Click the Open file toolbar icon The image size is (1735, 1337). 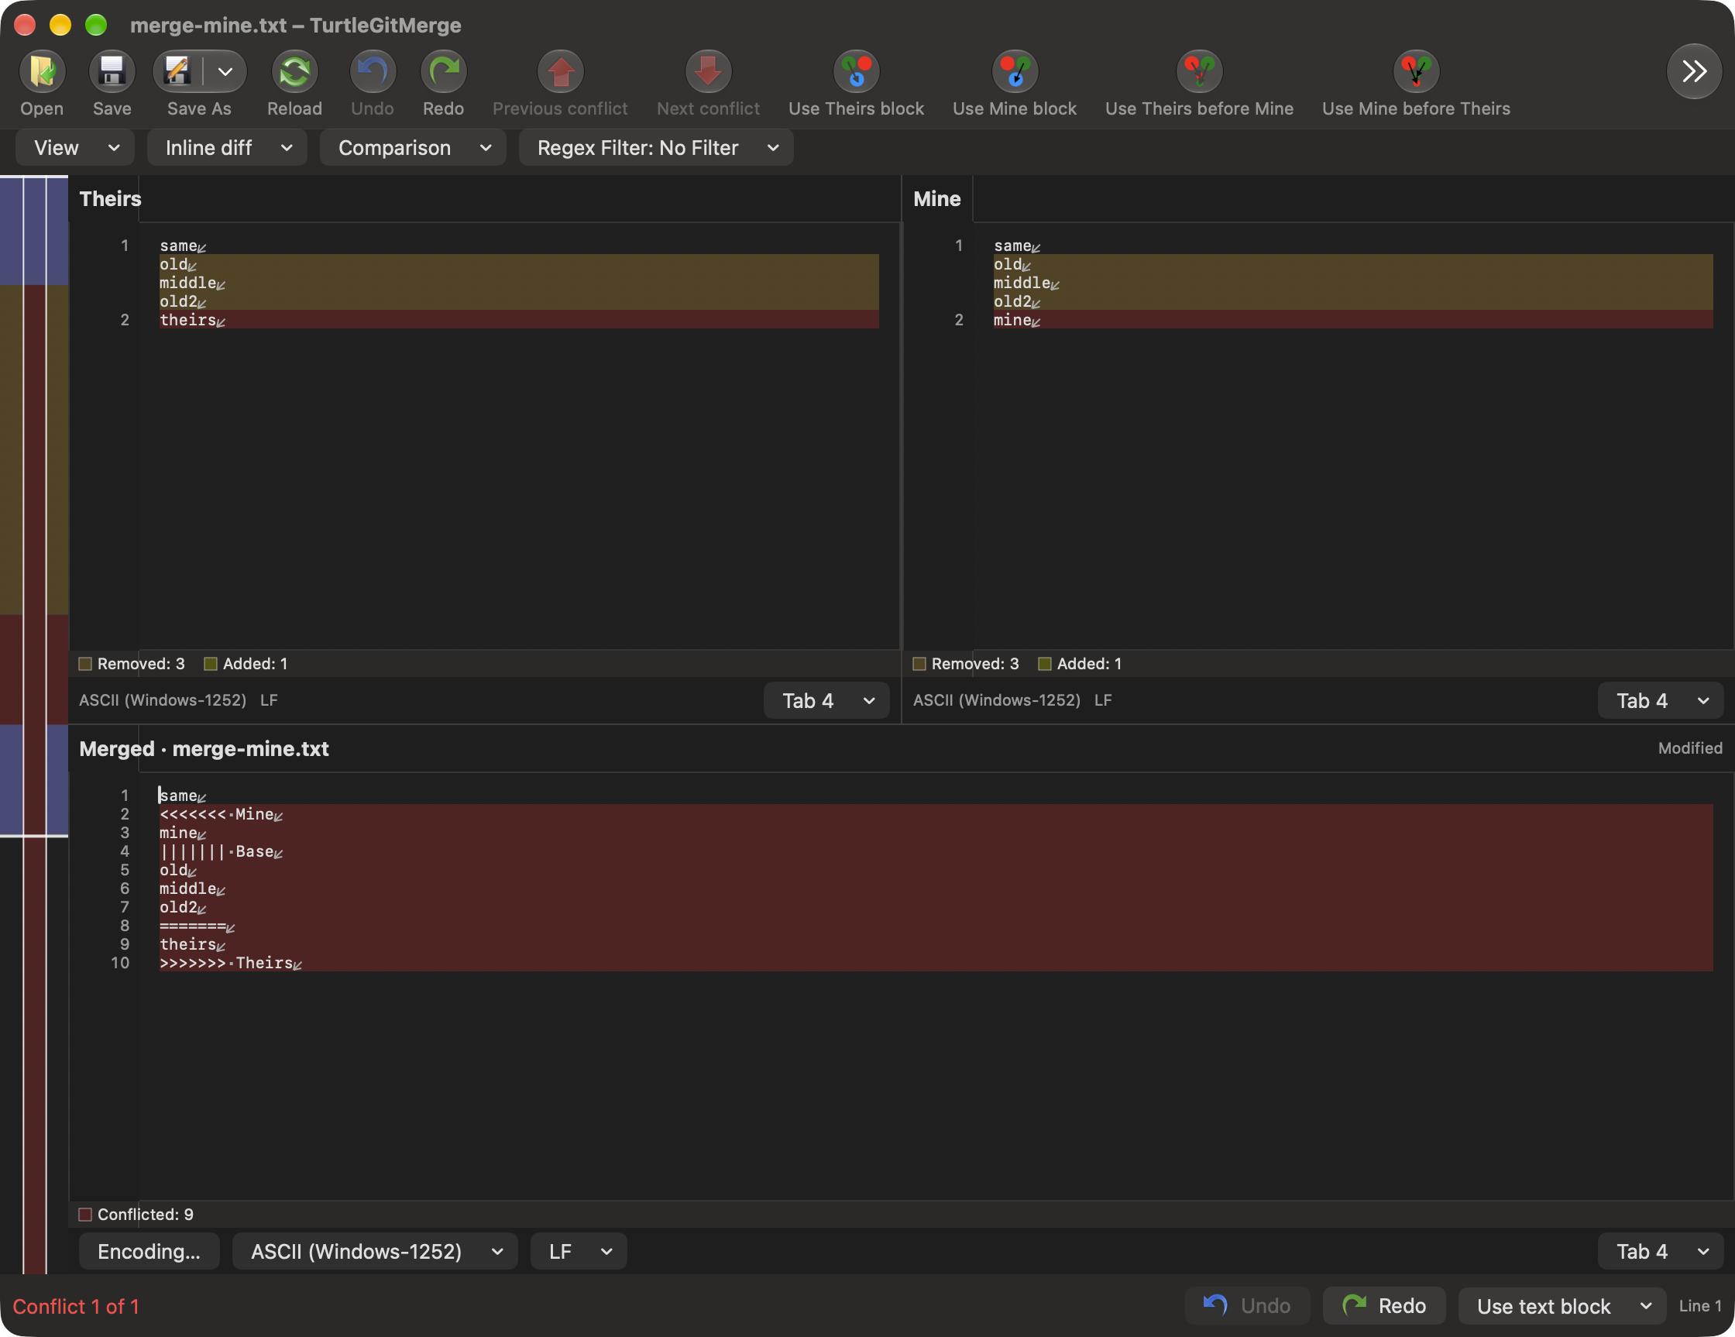[42, 71]
